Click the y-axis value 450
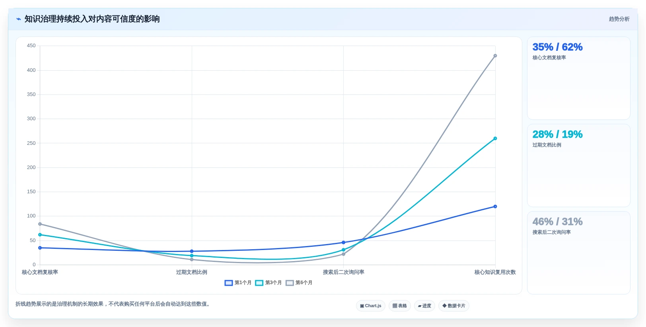This screenshot has height=327, width=646. point(31,46)
